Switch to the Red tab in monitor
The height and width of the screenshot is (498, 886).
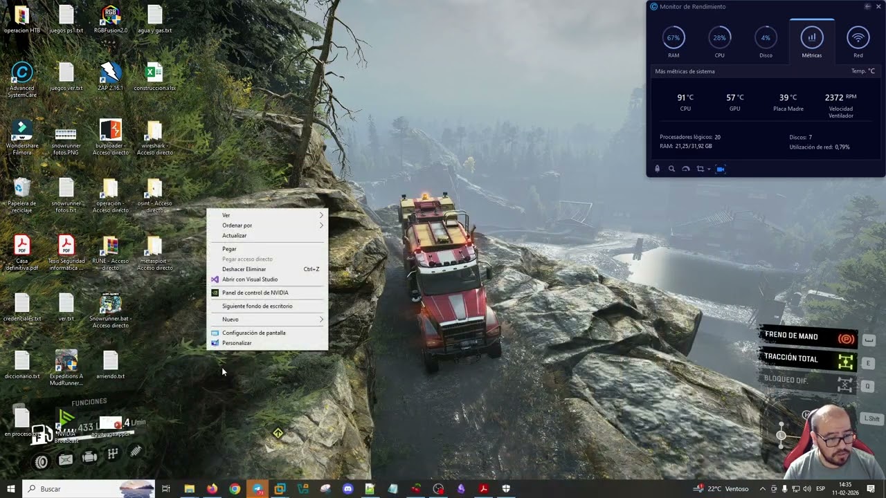(x=858, y=41)
